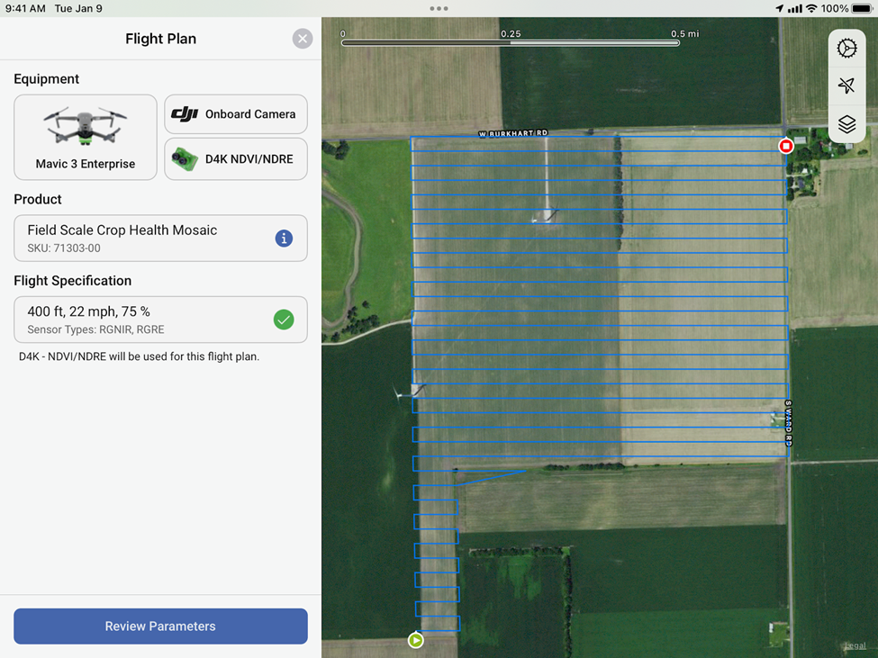This screenshot has height=658, width=878.
Task: Tap the green flight specification checkmark
Action: [284, 320]
